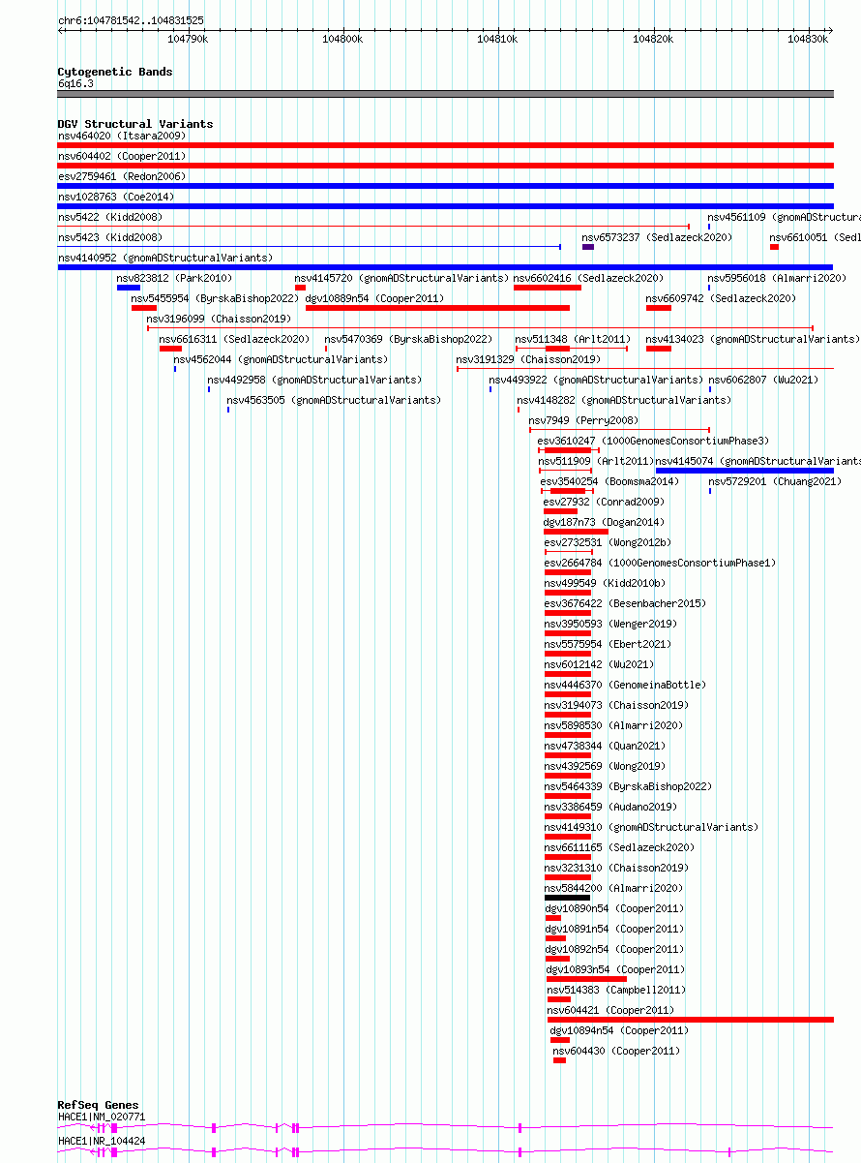861x1163 pixels.
Task: Open variant nsv4140952 gnomAD label
Action: point(165,258)
